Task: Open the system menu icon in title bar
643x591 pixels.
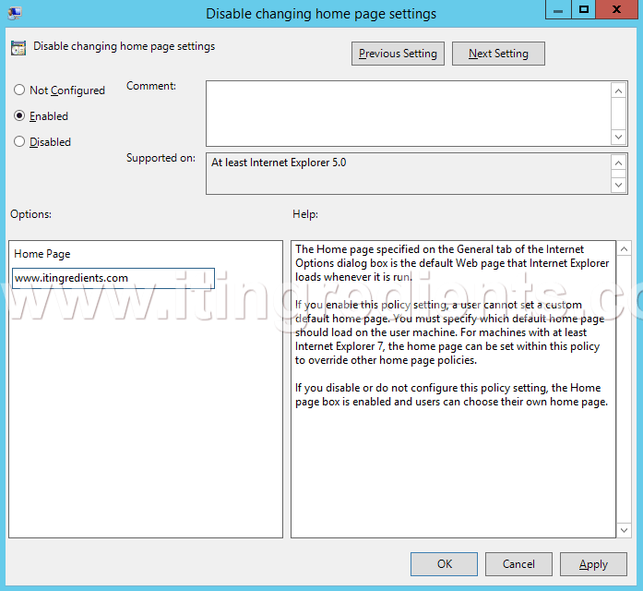Action: [x=13, y=13]
